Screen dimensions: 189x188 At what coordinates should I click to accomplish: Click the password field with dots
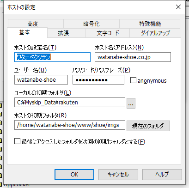[x=98, y=80]
